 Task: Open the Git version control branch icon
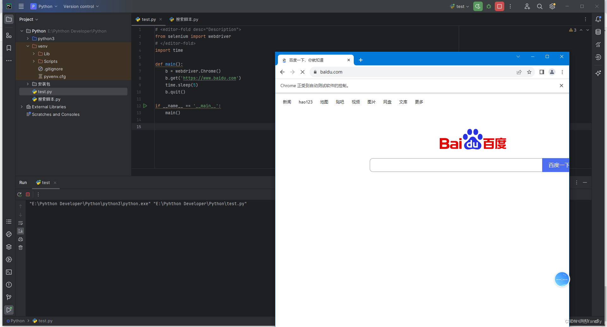[9, 297]
